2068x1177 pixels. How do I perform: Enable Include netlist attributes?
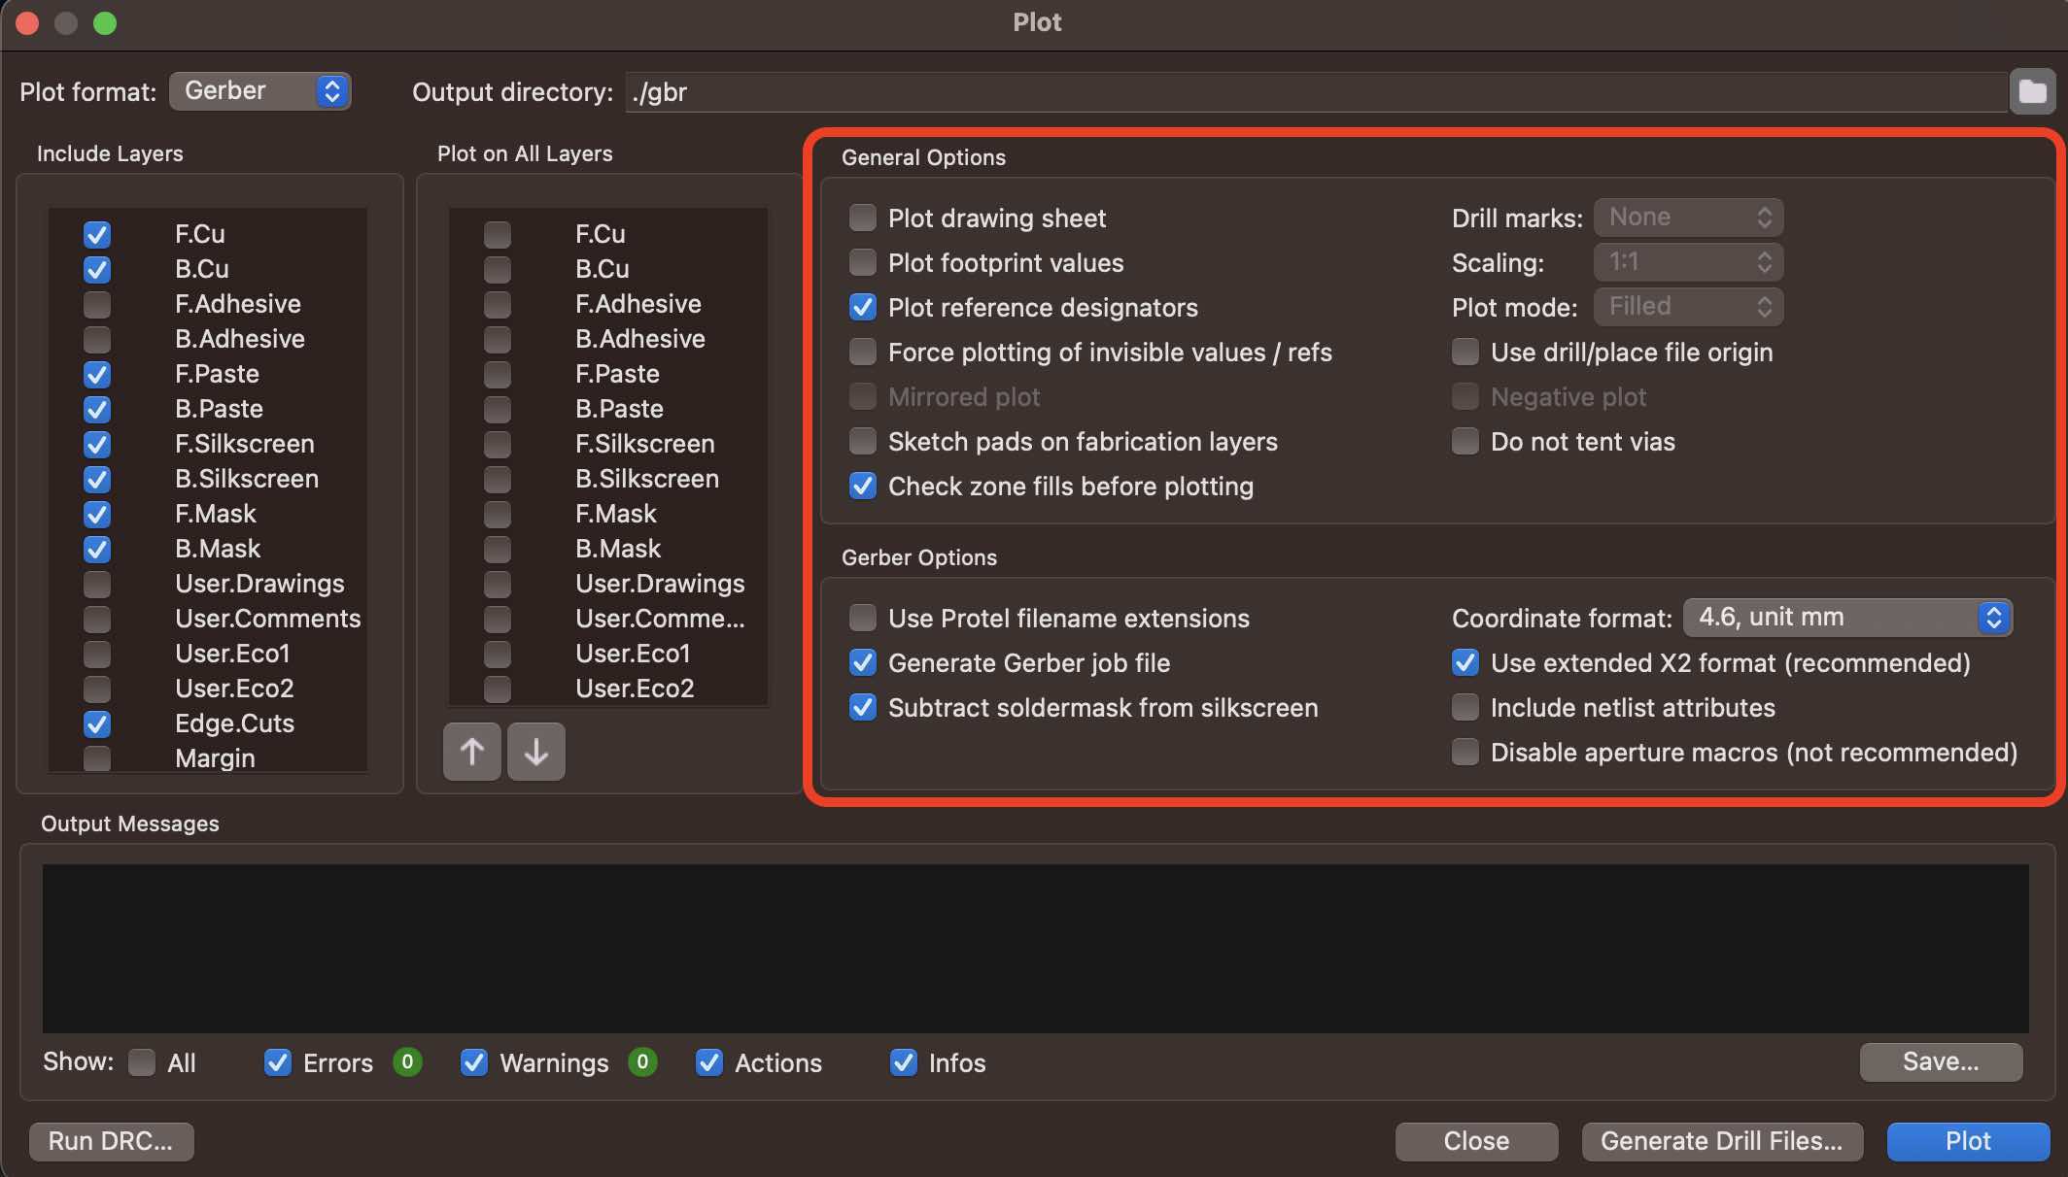(1465, 707)
